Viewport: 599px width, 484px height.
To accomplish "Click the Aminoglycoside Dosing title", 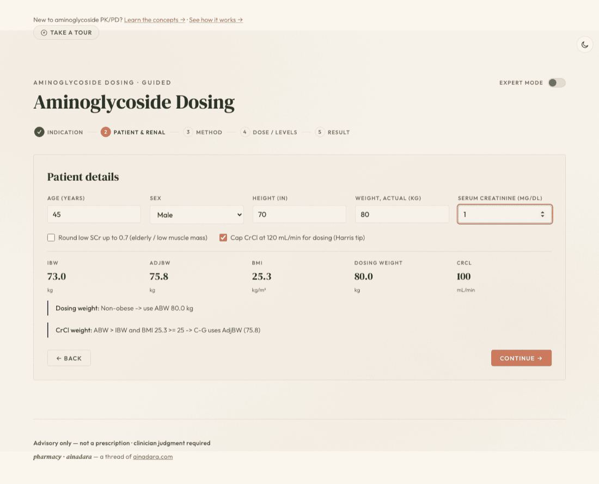I will (134, 102).
